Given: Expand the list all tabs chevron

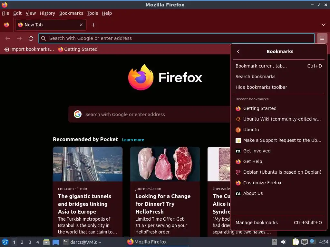Looking at the screenshot, I should [324, 25].
